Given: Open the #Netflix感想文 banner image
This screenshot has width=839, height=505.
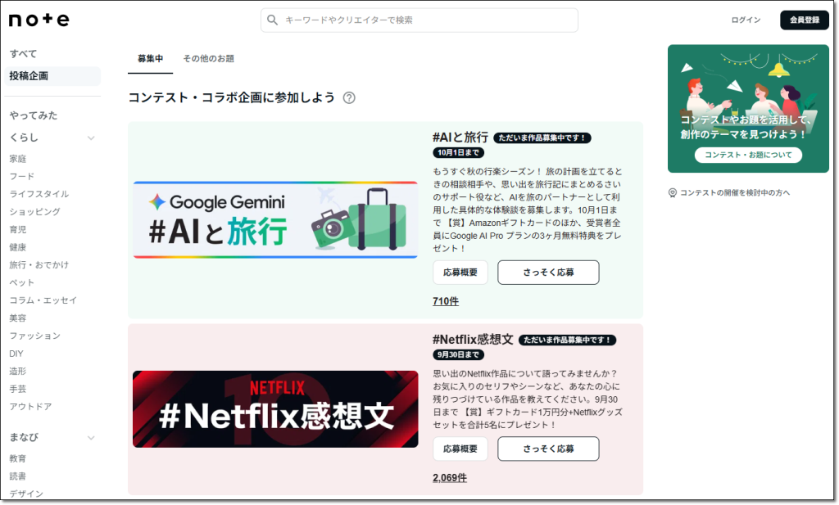Looking at the screenshot, I should tap(274, 409).
